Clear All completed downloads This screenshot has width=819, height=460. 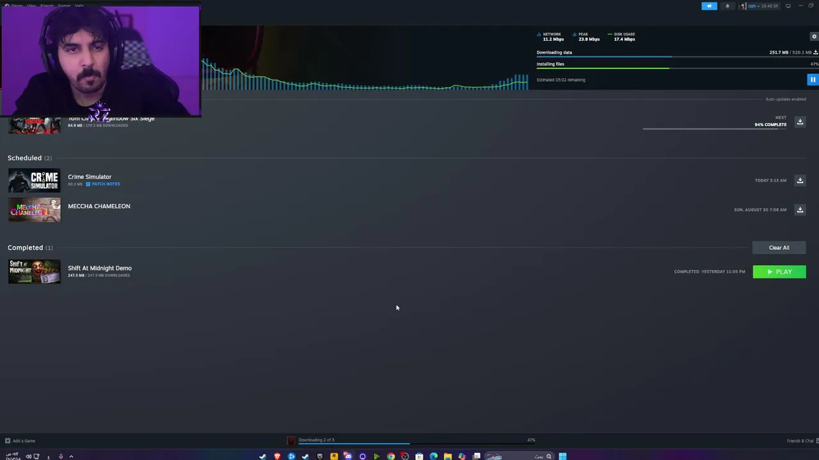[779, 248]
